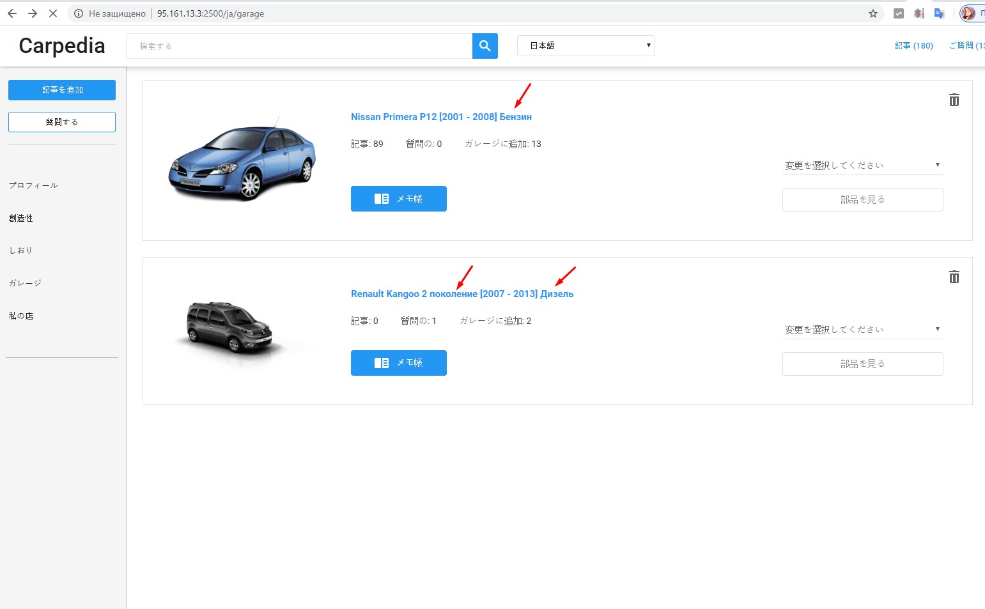Click the browser back arrow
The height and width of the screenshot is (609, 985).
click(x=12, y=13)
